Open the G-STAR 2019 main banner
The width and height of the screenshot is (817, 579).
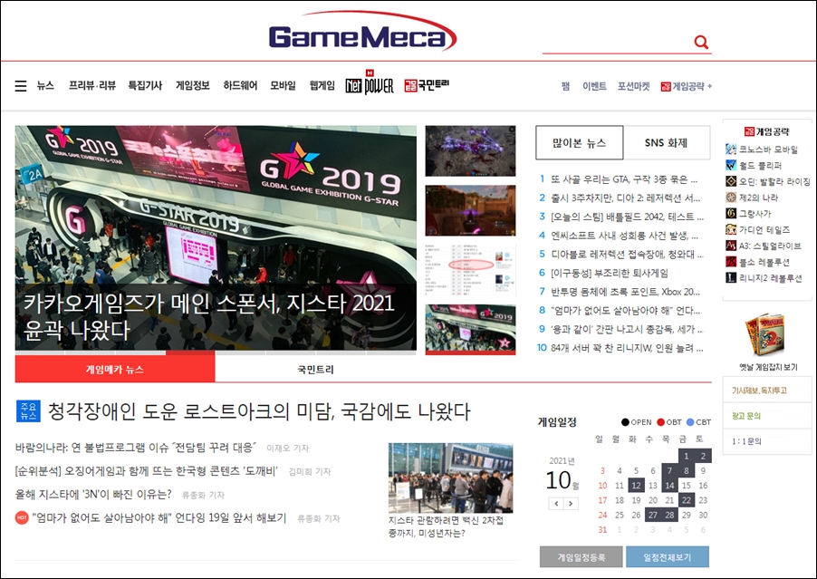(216, 237)
